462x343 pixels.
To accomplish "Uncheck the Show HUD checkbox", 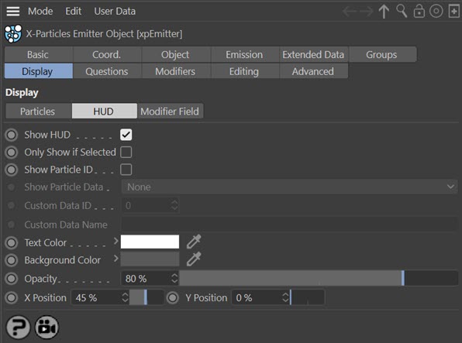I will 126,135.
